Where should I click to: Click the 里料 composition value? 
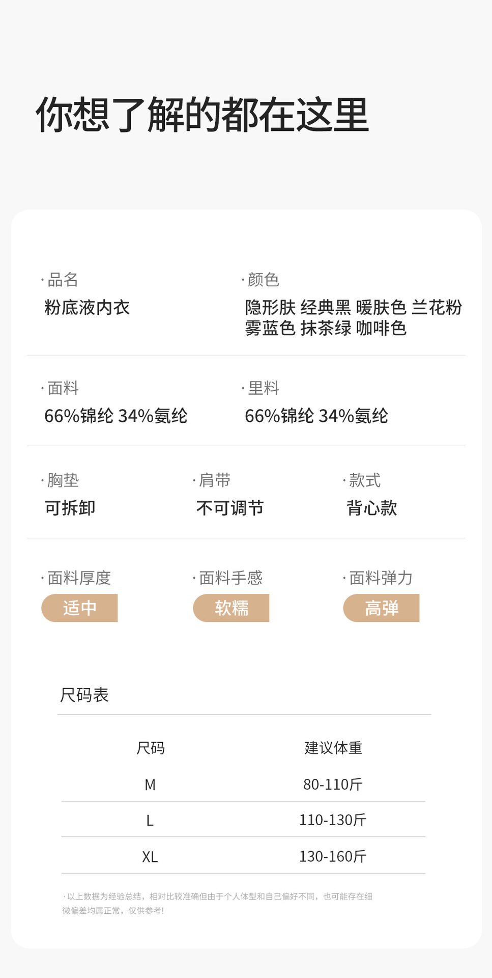[316, 416]
